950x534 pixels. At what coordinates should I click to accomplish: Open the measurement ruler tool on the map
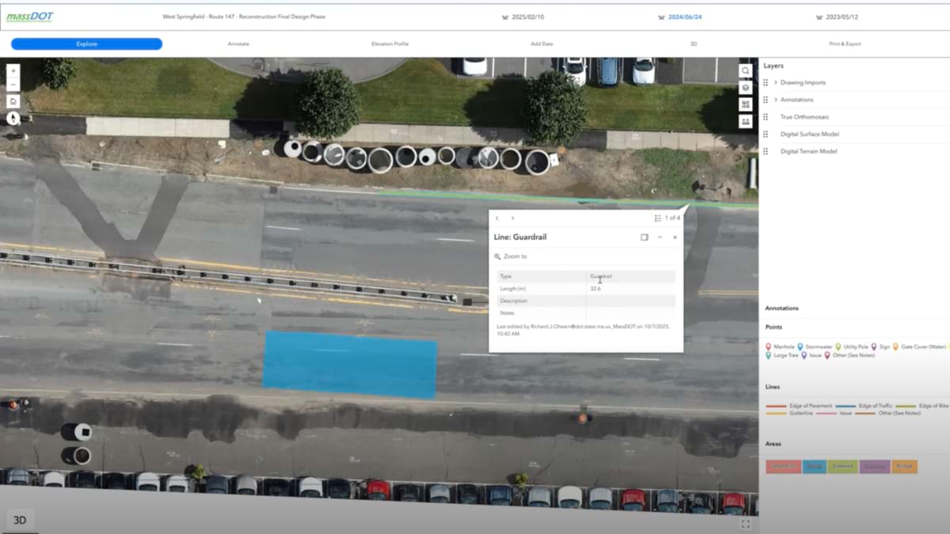pos(745,122)
